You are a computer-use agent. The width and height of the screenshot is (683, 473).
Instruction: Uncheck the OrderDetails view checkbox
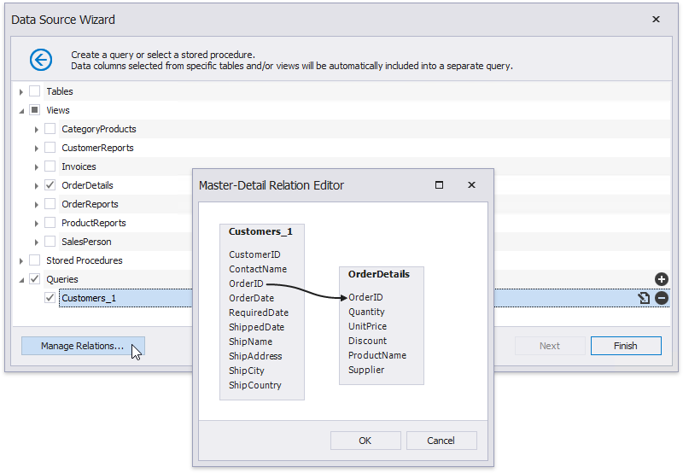click(50, 185)
